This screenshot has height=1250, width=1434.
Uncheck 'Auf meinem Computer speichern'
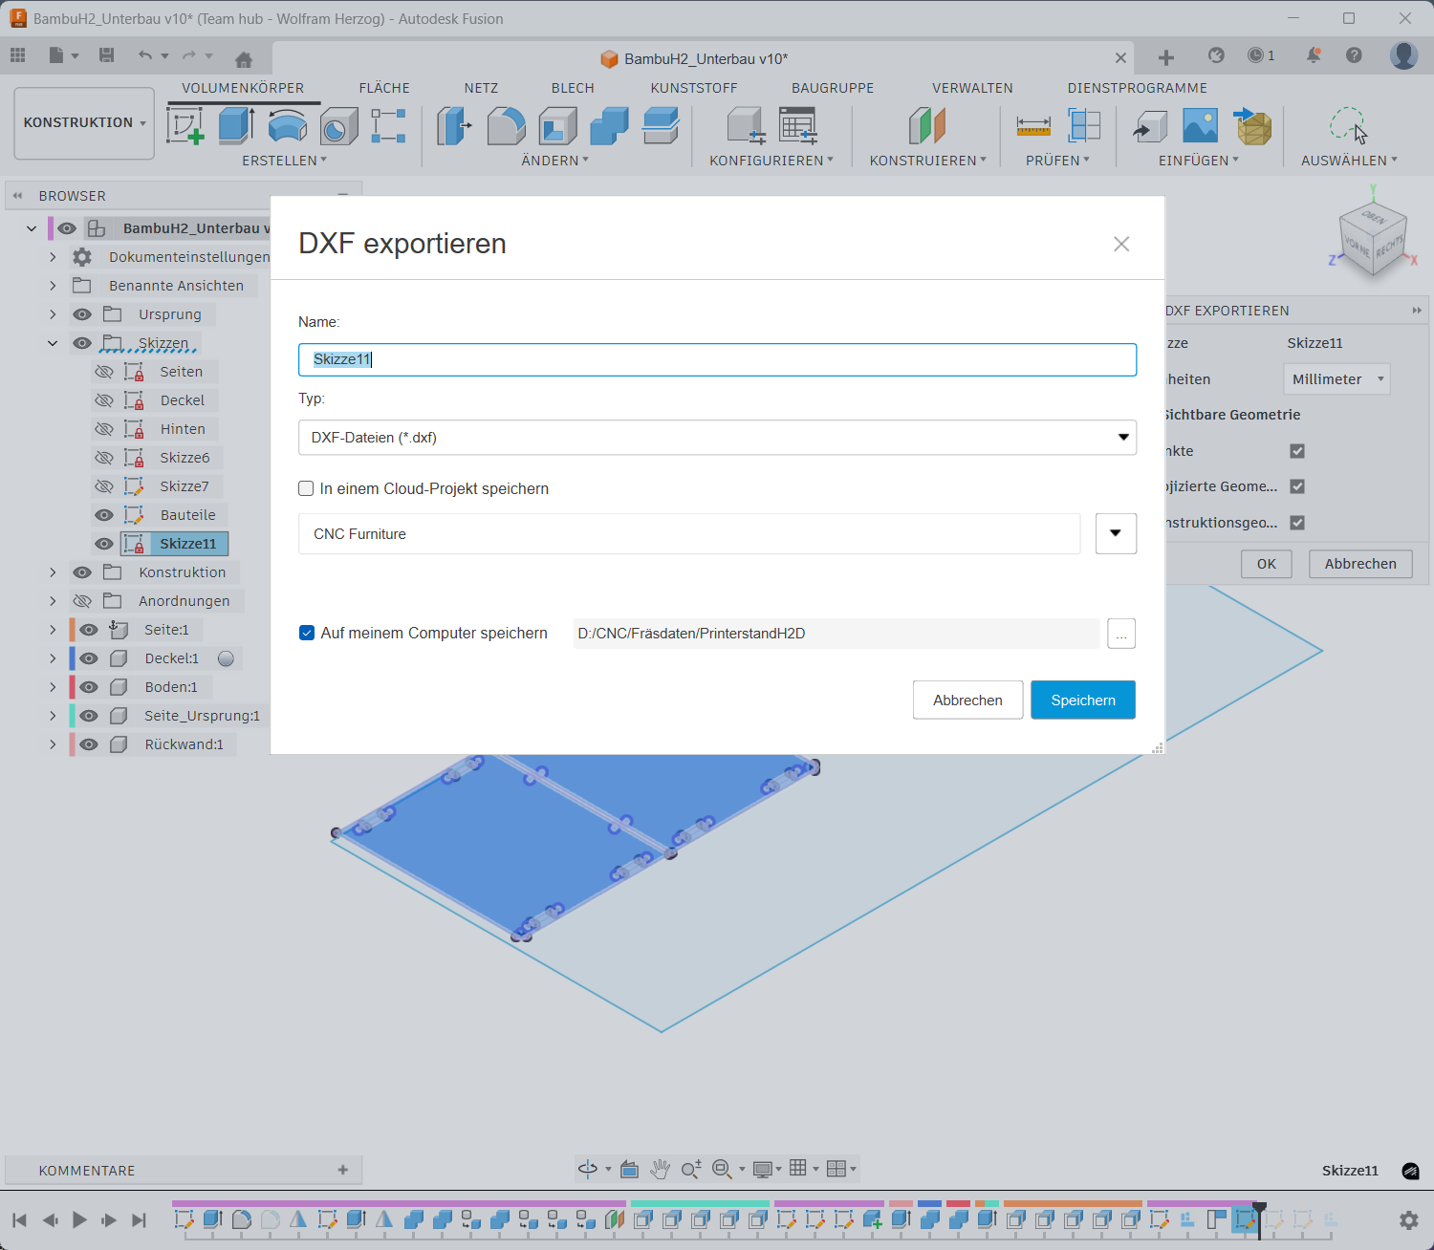pos(307,633)
